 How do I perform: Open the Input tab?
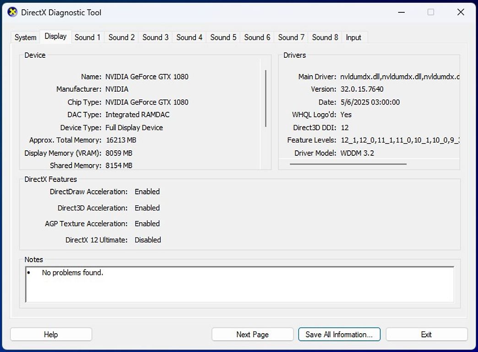click(353, 37)
